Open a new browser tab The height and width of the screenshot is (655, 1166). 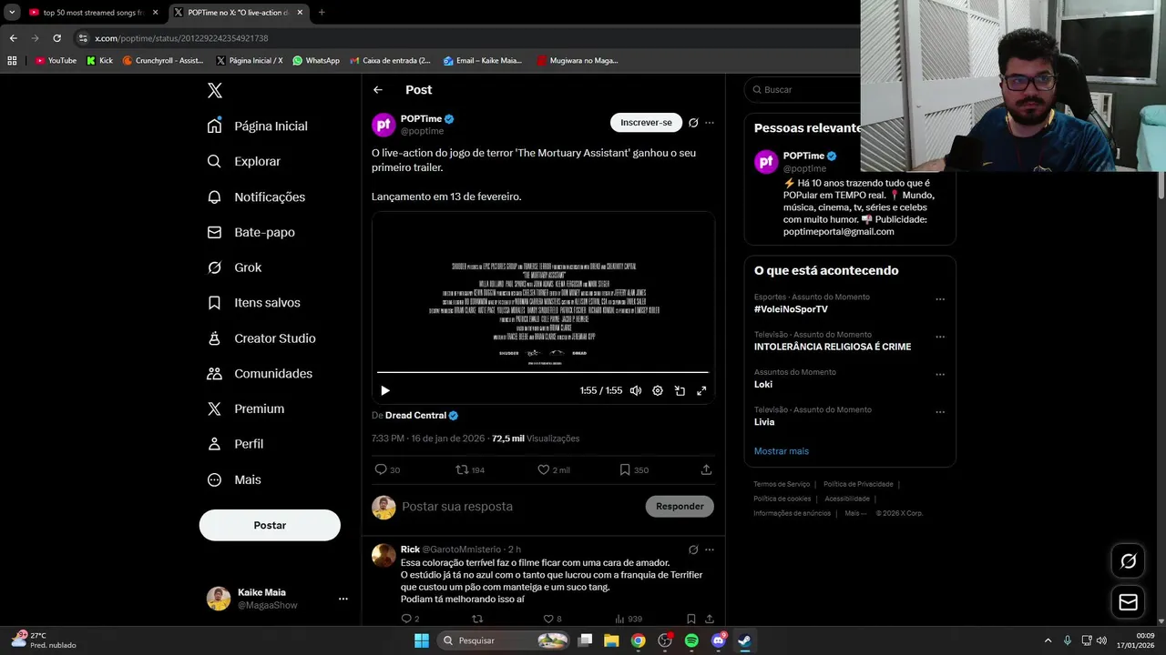pos(322,13)
